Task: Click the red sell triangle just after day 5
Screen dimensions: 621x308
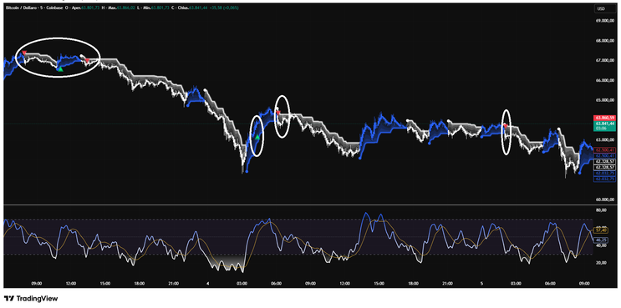Action: pyautogui.click(x=506, y=126)
